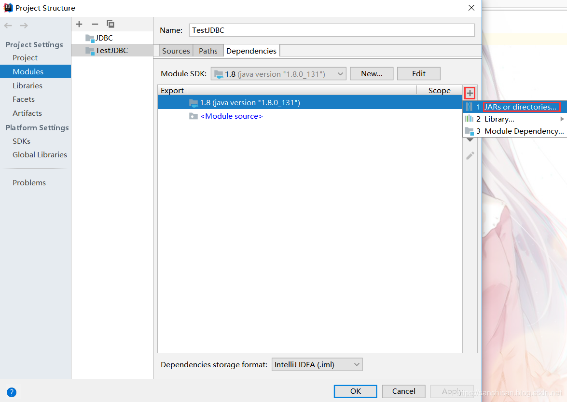The width and height of the screenshot is (567, 402).
Task: Open the Library submenu
Action: [x=514, y=119]
